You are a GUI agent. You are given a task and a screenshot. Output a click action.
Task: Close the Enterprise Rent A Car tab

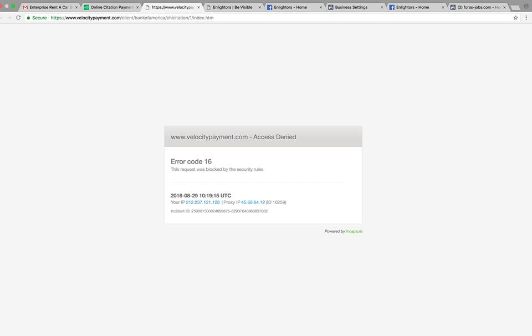pyautogui.click(x=76, y=7)
